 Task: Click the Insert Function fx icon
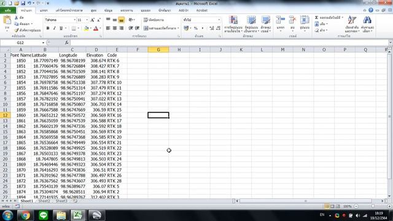[x=67, y=42]
